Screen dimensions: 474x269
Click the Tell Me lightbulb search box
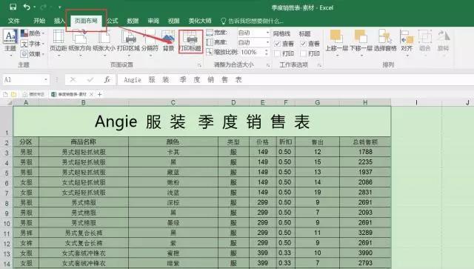click(253, 21)
